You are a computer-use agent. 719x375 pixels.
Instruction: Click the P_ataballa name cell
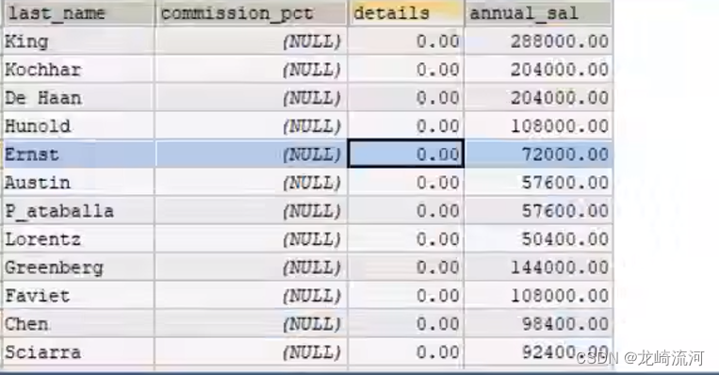click(78, 211)
